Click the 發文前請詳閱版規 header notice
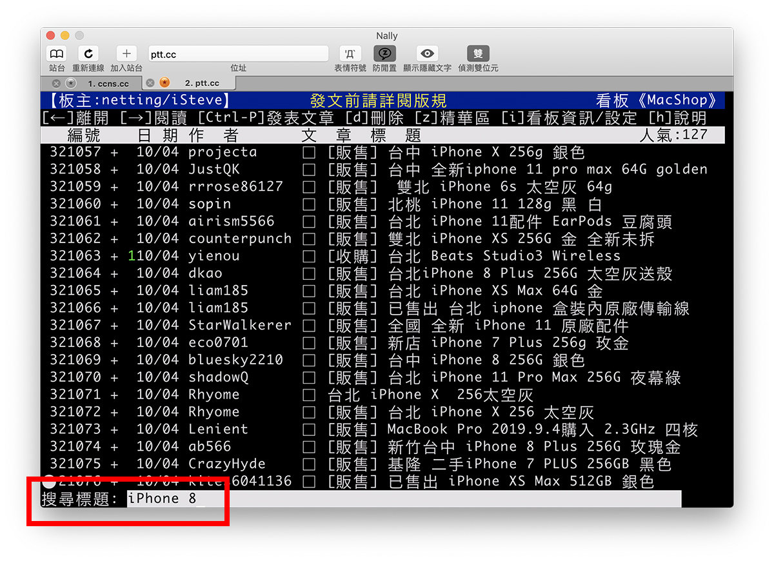This screenshot has height=561, width=774. (x=378, y=101)
